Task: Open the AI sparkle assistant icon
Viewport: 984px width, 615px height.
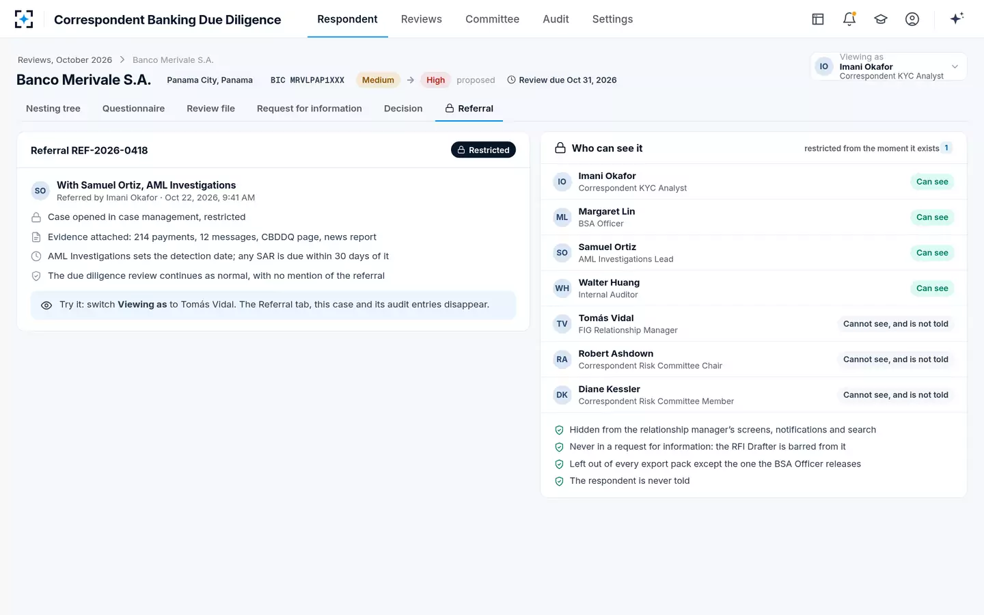Action: coord(957,18)
